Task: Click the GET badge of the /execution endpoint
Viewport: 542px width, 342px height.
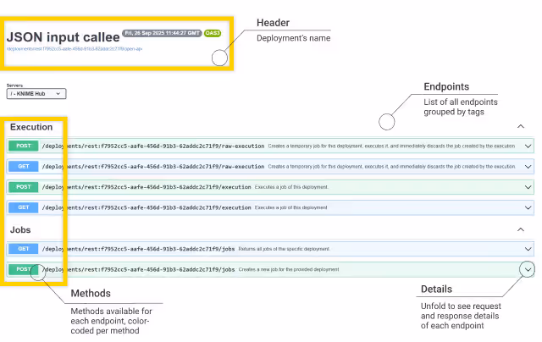Action: click(23, 207)
